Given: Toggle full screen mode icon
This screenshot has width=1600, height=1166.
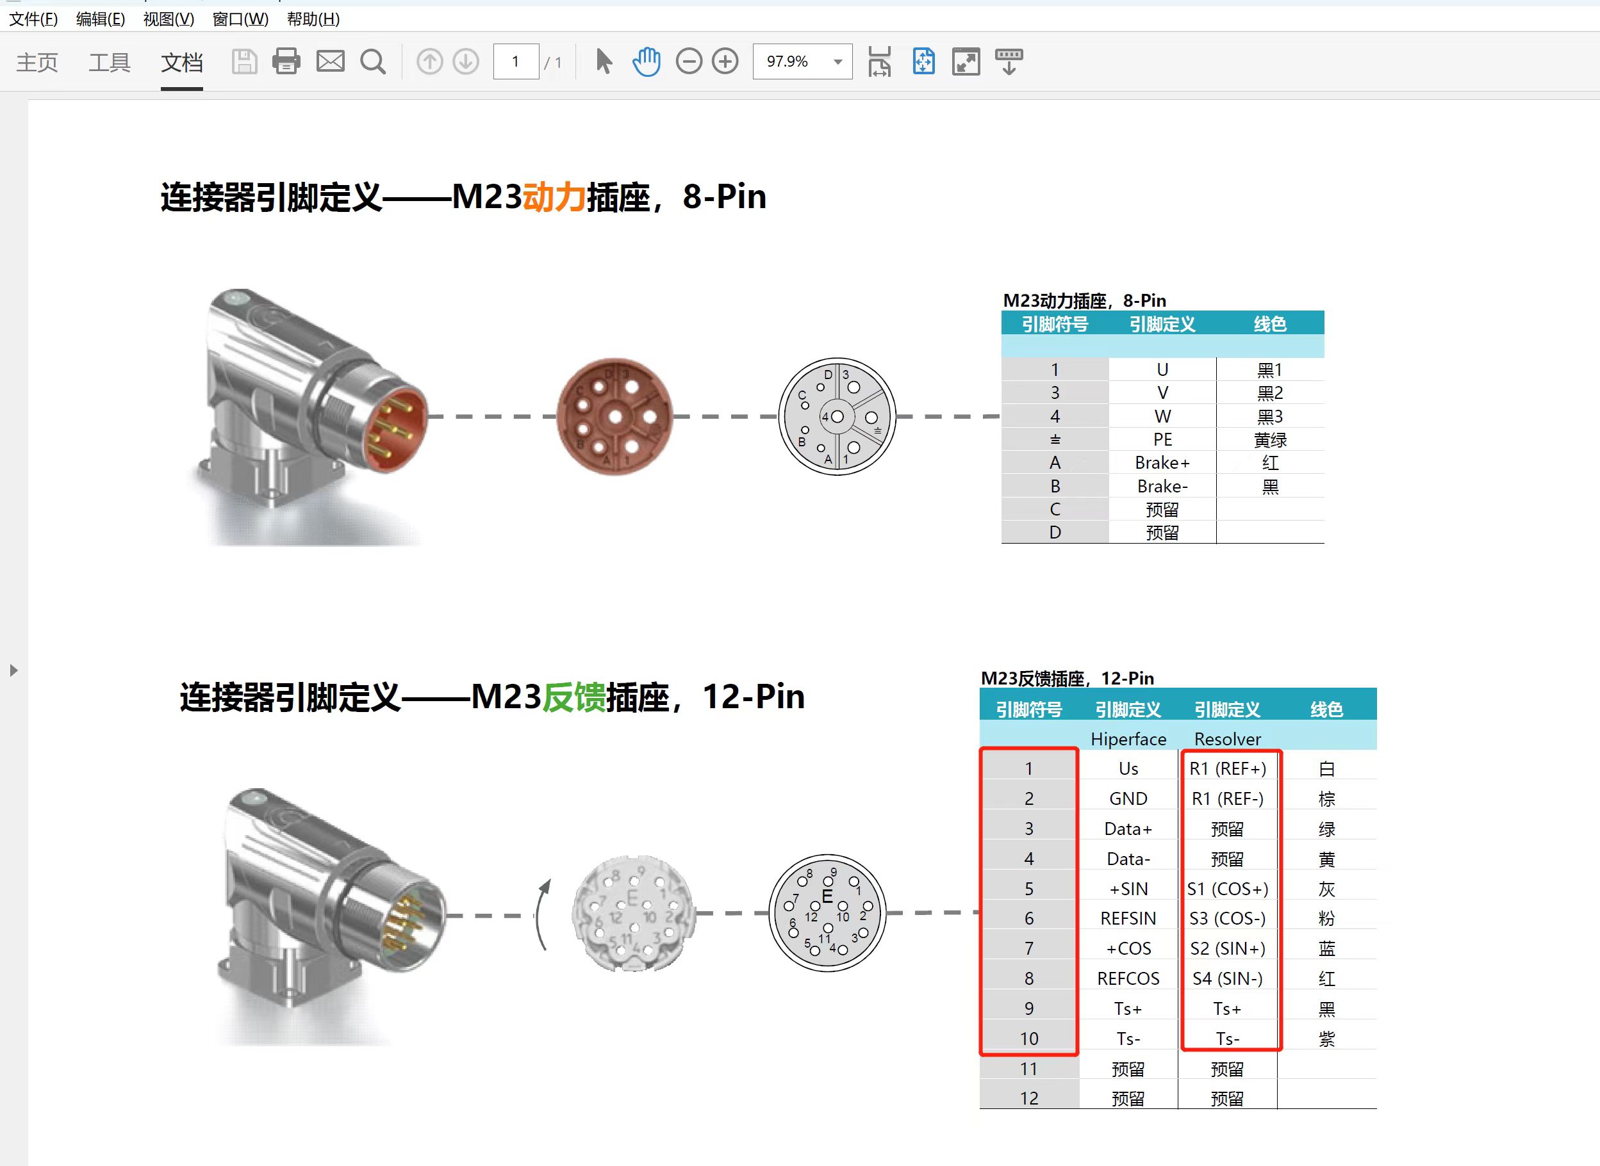Looking at the screenshot, I should [966, 61].
